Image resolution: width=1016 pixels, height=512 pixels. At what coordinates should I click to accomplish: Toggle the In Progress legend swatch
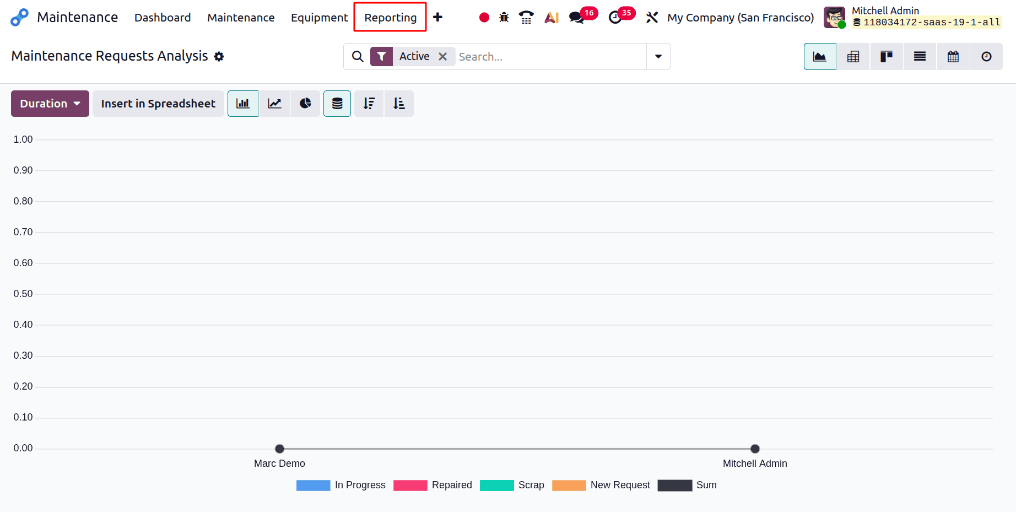coord(314,486)
